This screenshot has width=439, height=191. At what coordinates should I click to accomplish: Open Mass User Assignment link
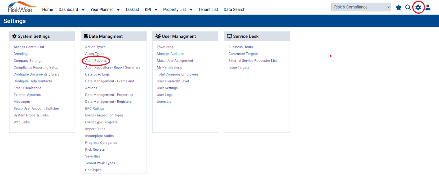pyautogui.click(x=175, y=61)
